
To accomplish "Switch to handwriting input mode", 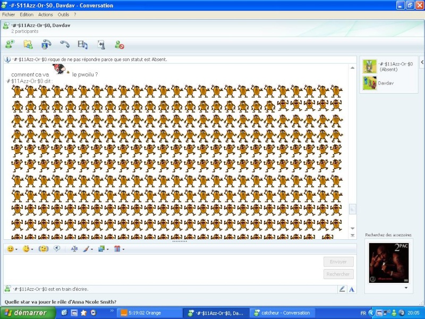I will 342,289.
